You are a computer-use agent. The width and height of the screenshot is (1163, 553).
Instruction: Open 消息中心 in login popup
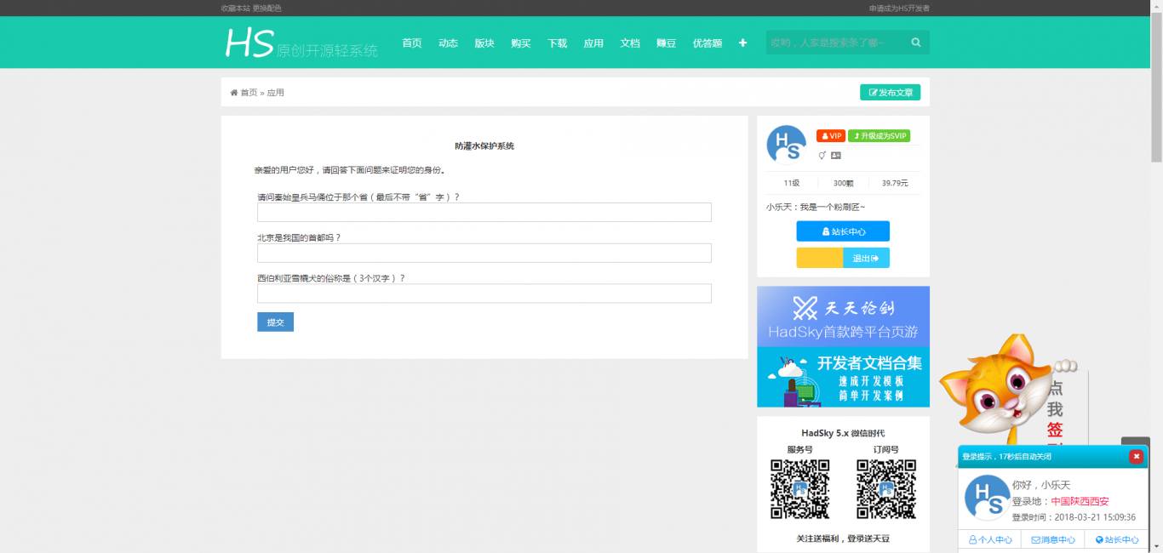coord(1052,539)
